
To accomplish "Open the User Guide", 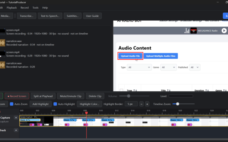I will tap(92, 16).
